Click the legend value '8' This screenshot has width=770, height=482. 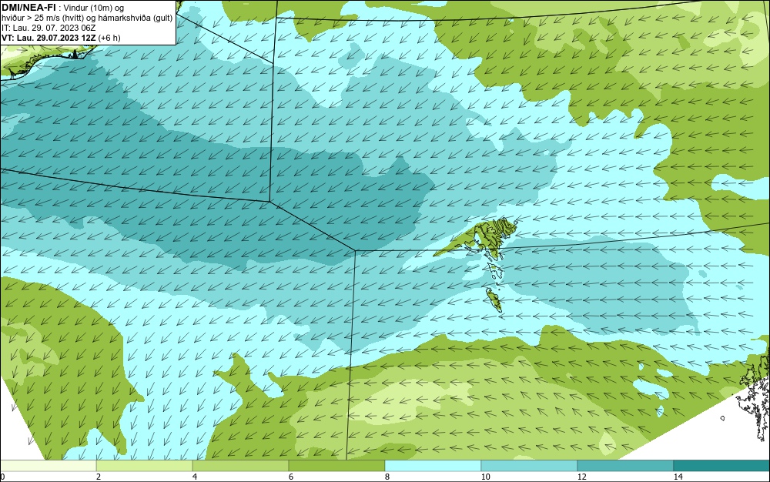pos(387,477)
